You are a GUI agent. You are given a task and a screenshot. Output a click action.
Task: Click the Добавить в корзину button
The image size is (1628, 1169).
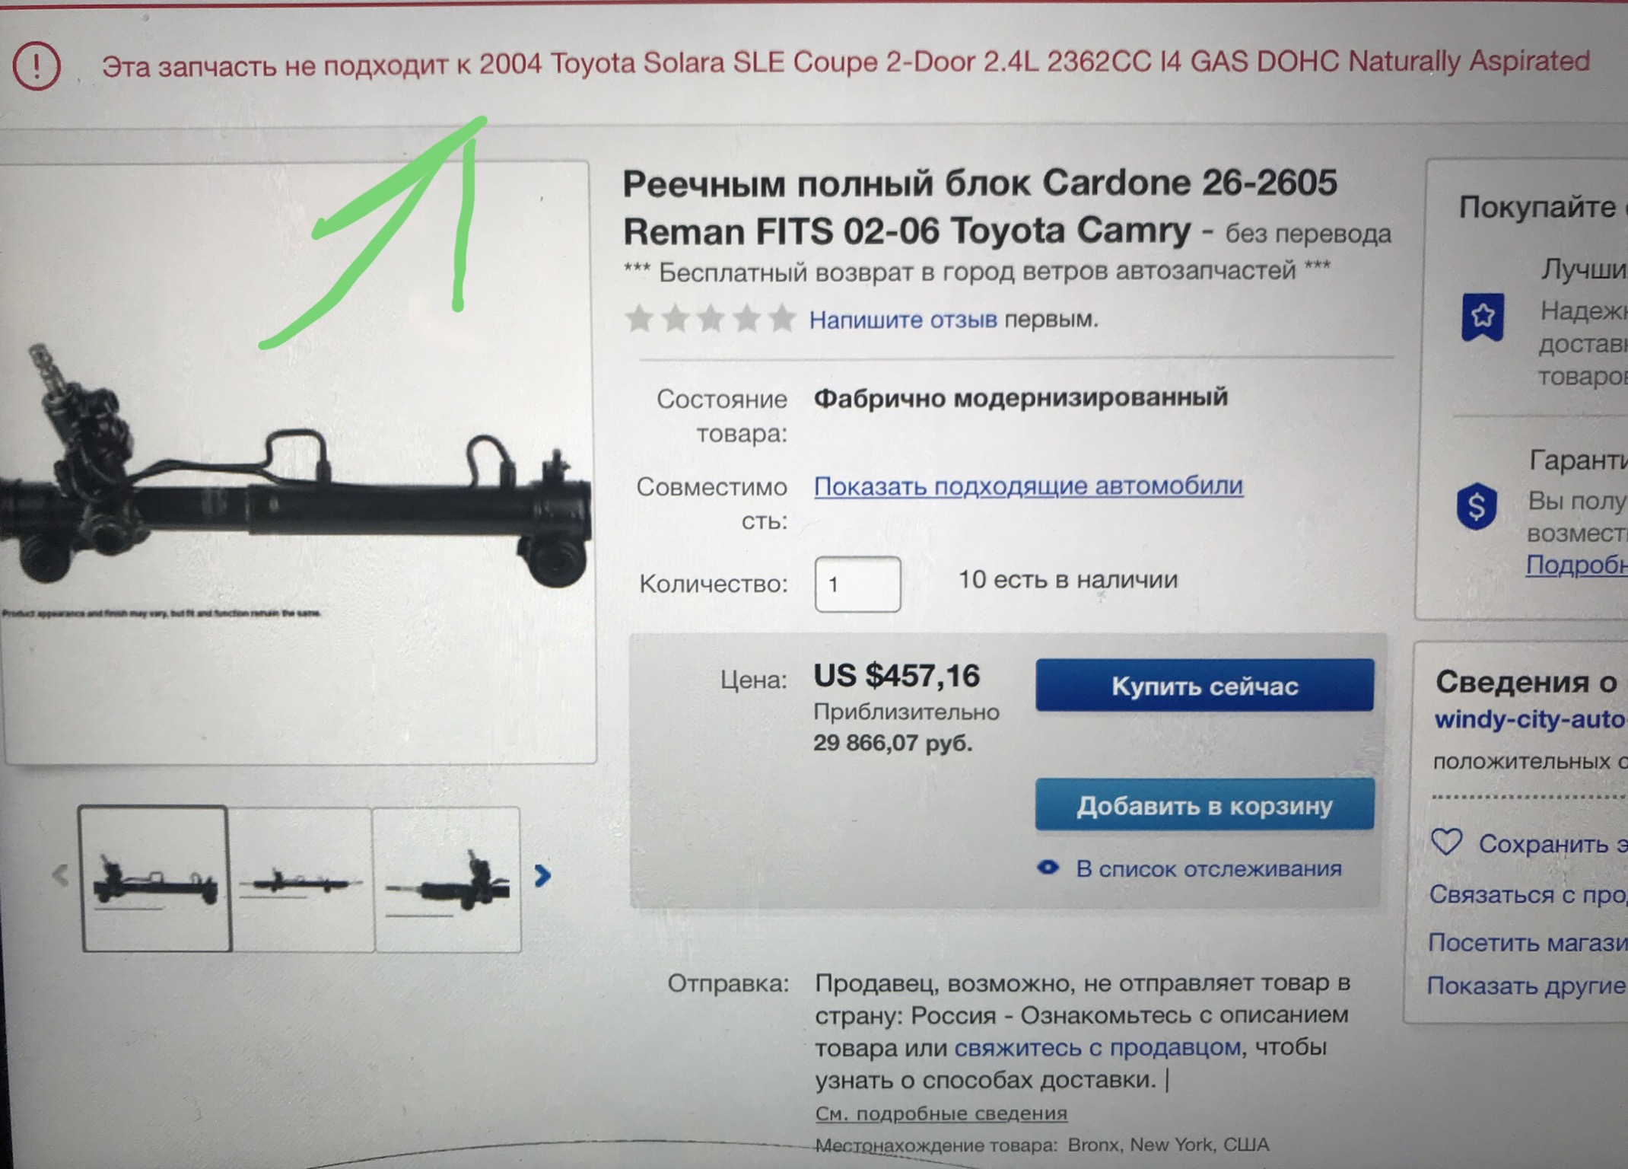point(1204,804)
